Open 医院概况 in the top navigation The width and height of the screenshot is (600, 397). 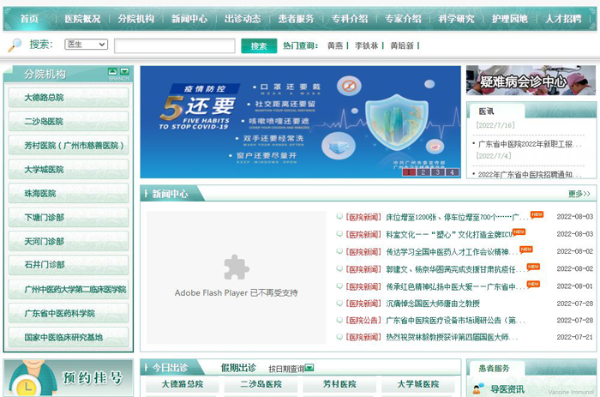82,19
